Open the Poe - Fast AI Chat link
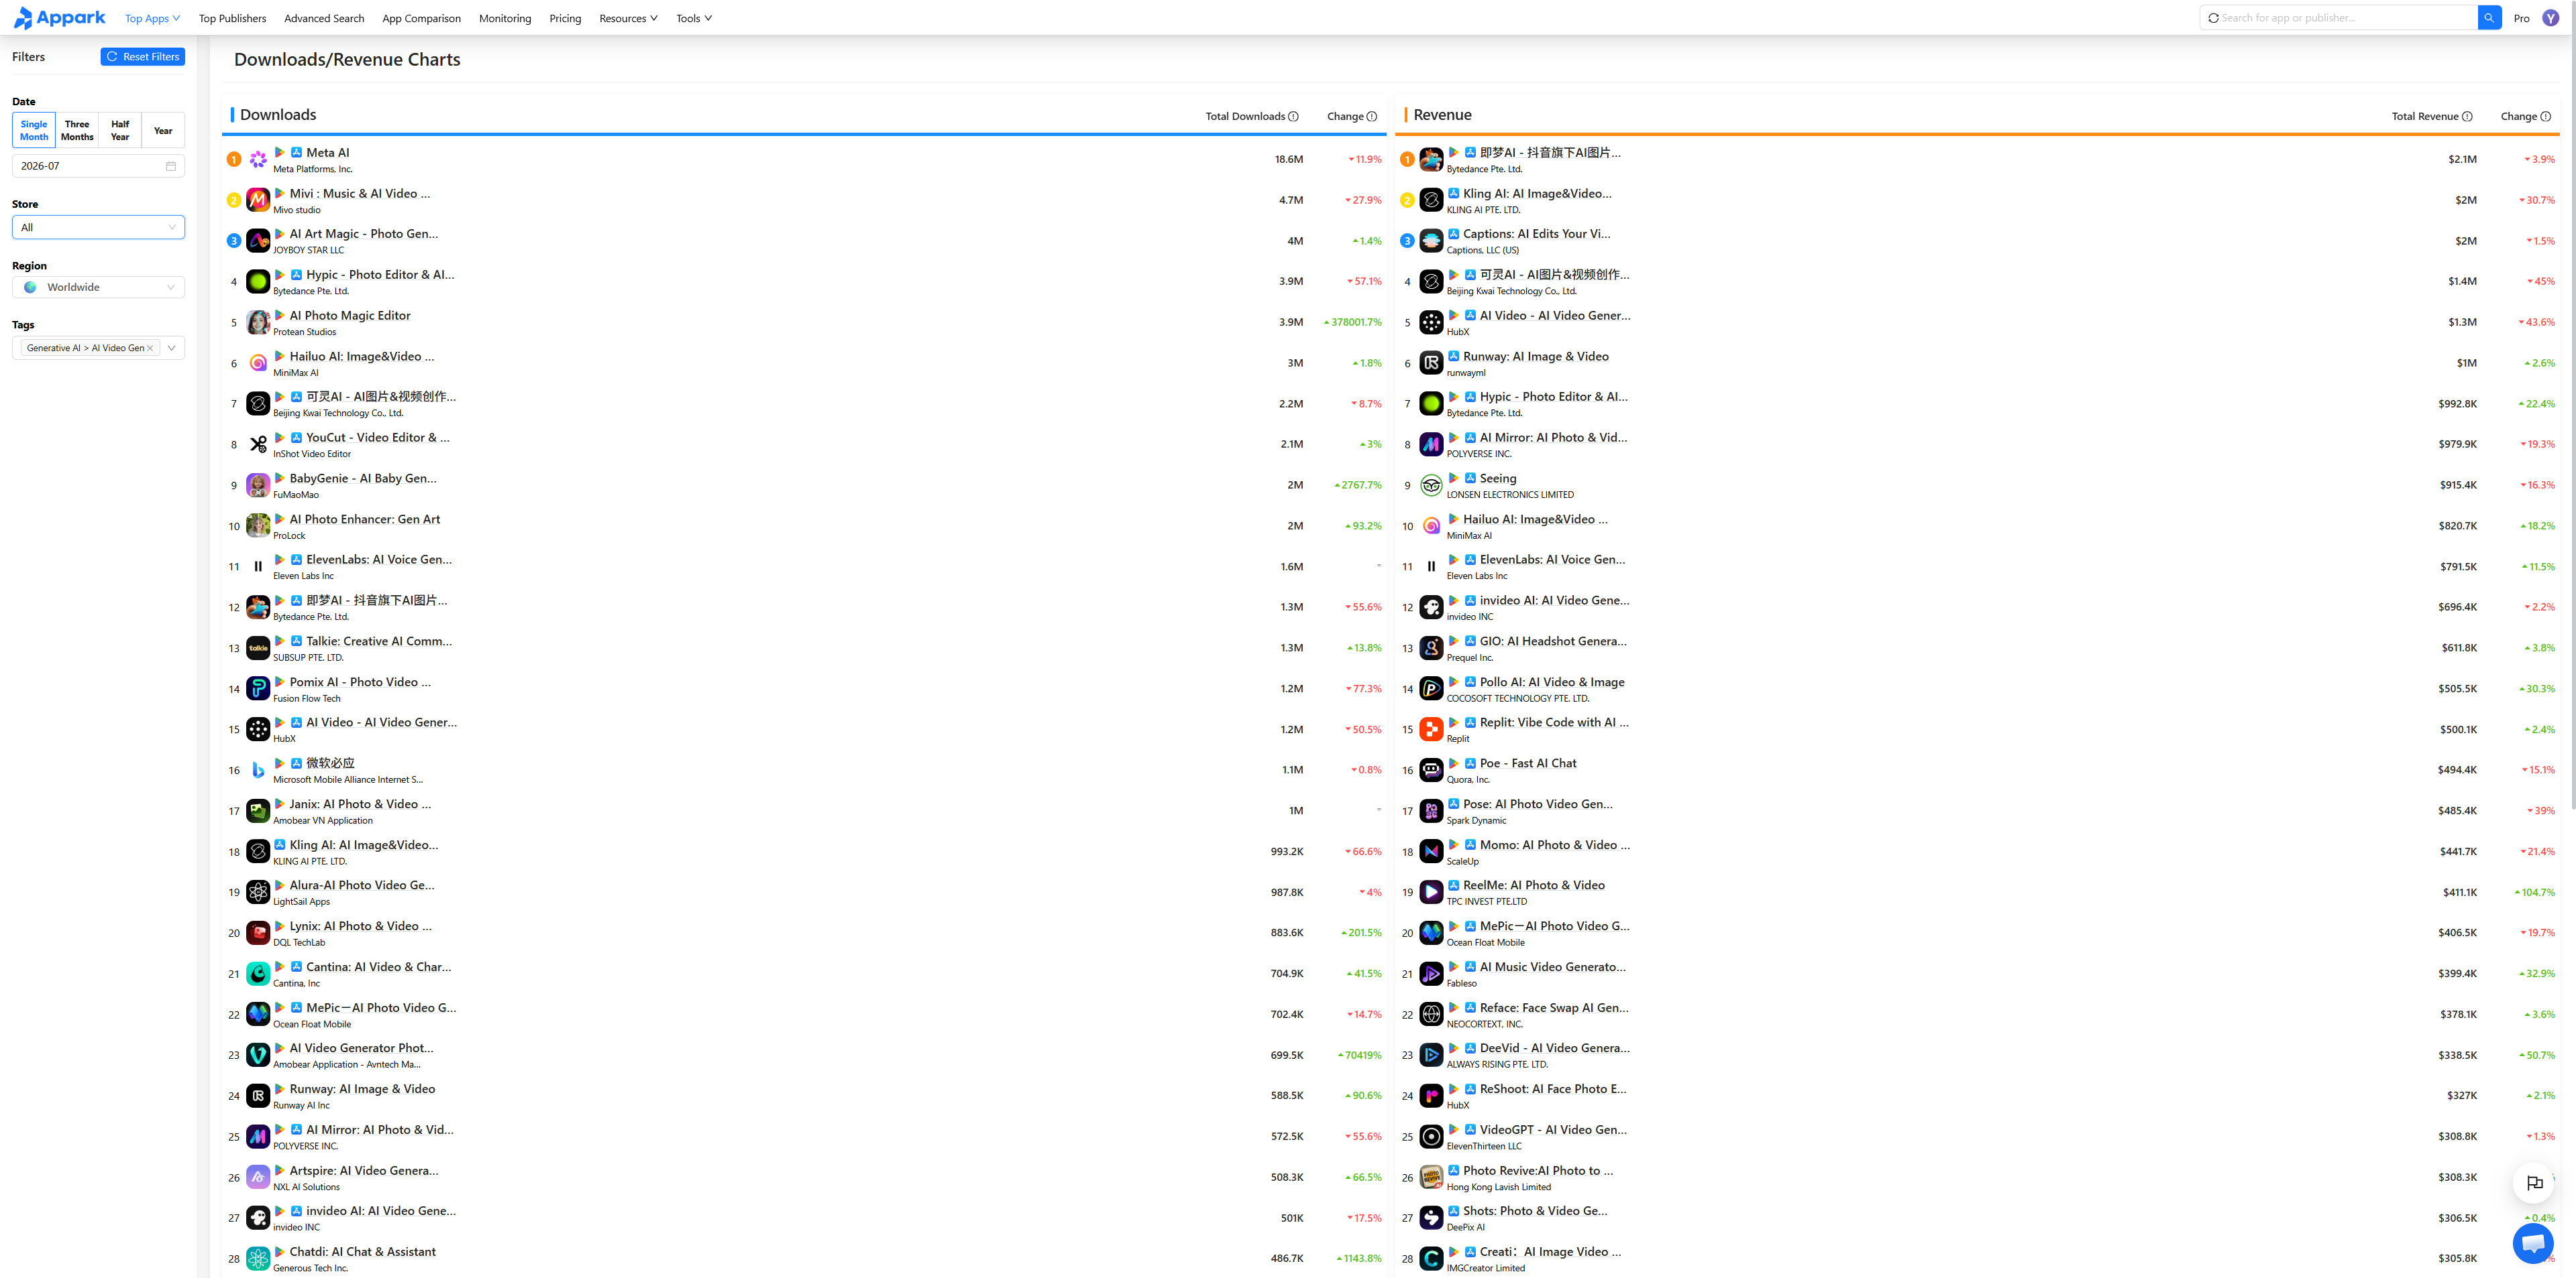The image size is (2576, 1278). 1528,763
